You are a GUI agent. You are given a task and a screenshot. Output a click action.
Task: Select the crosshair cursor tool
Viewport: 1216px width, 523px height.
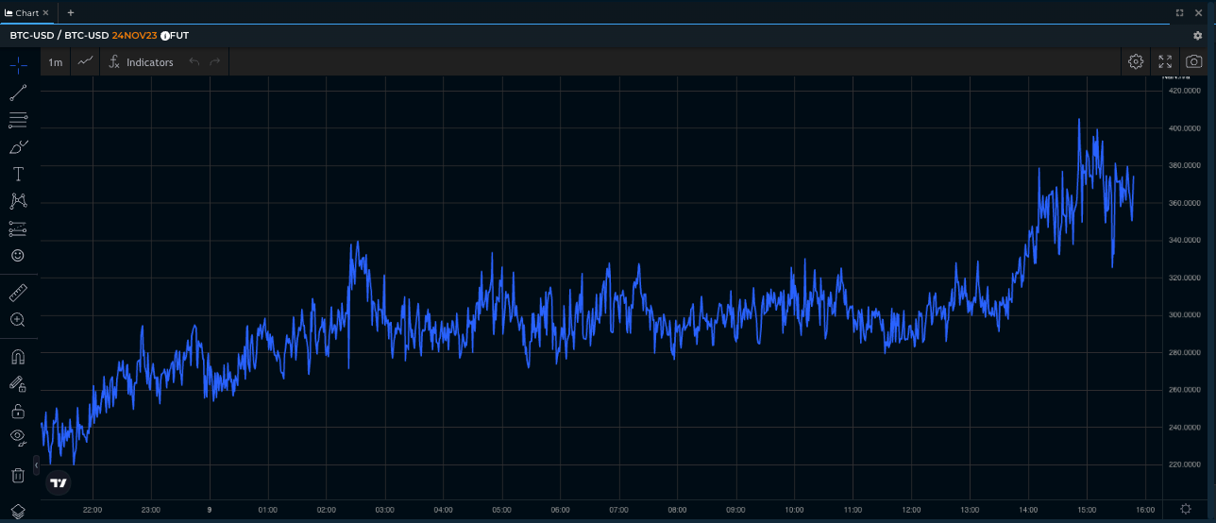click(x=18, y=65)
